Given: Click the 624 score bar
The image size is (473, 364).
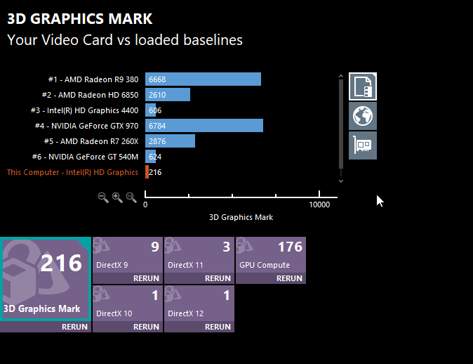Looking at the screenshot, I should [x=150, y=157].
